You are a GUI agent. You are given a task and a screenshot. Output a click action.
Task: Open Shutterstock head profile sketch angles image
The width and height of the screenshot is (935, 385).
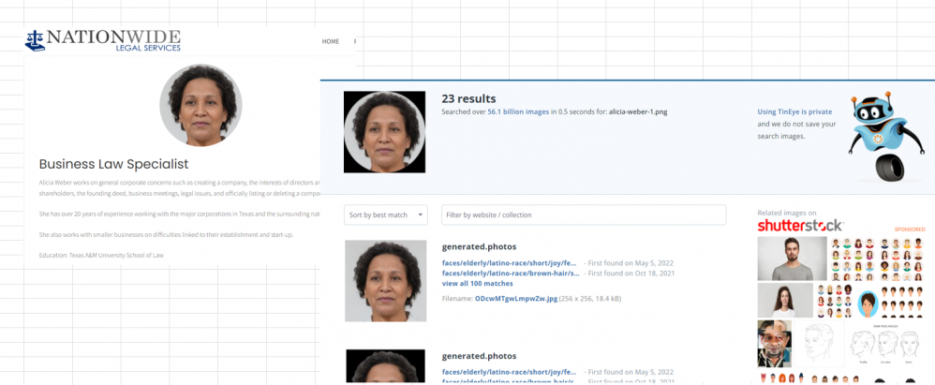886,345
